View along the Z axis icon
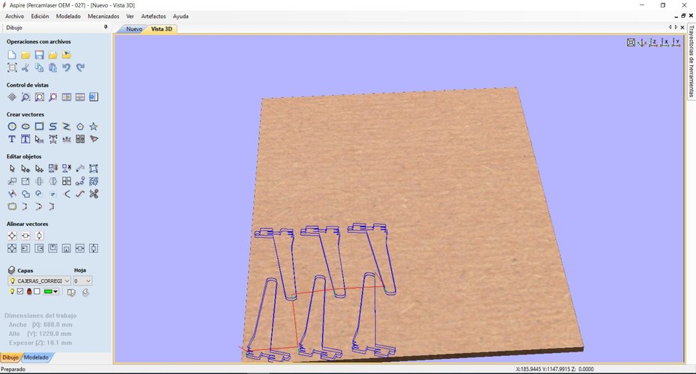This screenshot has width=696, height=374. coord(653,43)
